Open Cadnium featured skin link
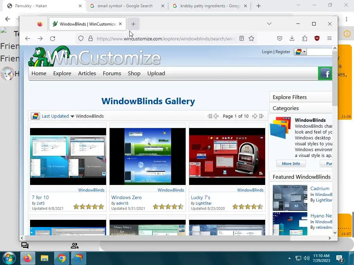The height and width of the screenshot is (265, 354). point(320,188)
